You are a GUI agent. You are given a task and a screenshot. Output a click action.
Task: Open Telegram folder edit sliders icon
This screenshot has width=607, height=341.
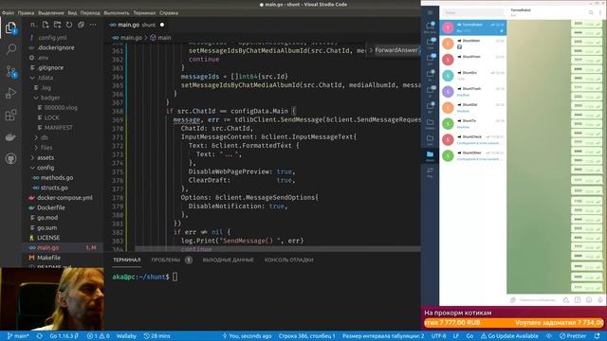[x=430, y=171]
